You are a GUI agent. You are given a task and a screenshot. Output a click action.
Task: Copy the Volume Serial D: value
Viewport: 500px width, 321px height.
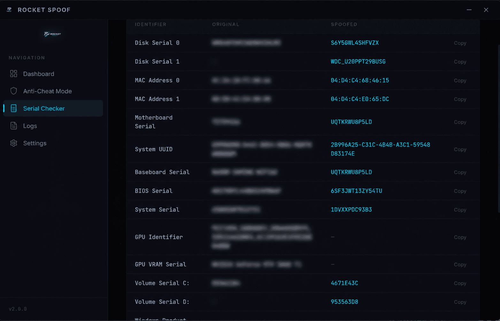pyautogui.click(x=460, y=302)
